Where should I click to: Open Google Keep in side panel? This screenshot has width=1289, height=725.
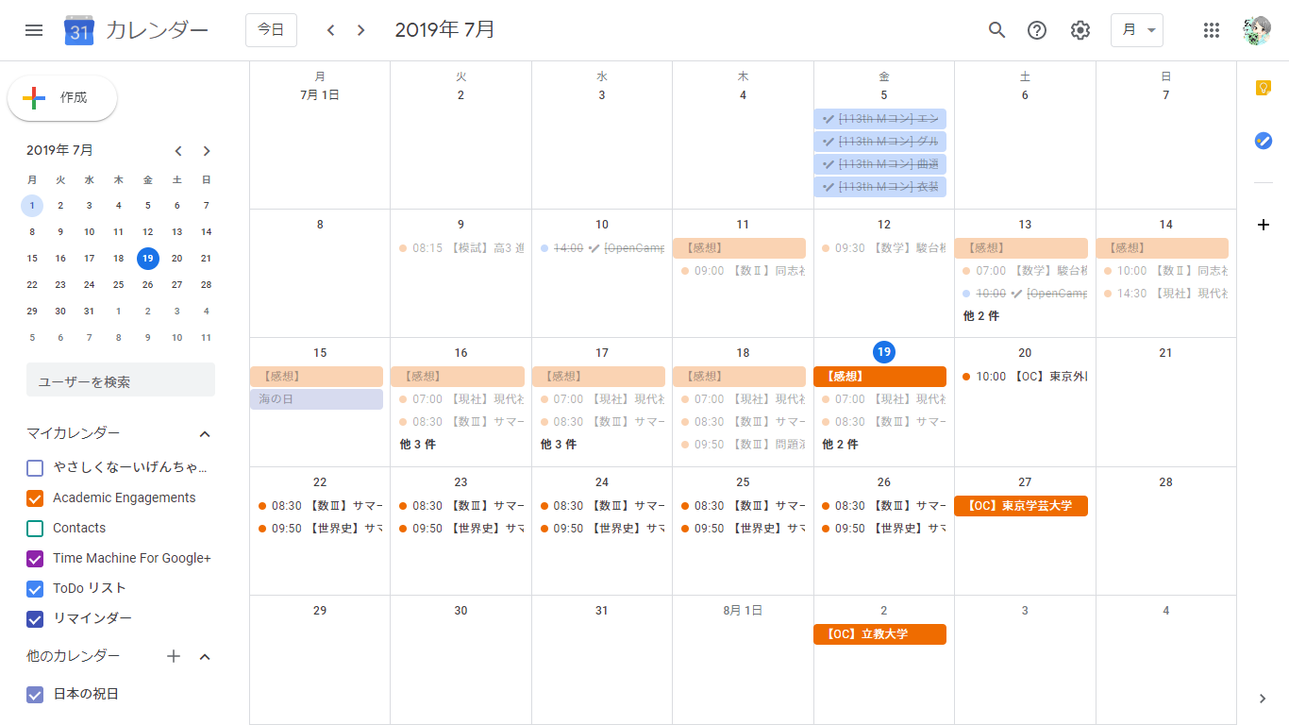(x=1264, y=88)
